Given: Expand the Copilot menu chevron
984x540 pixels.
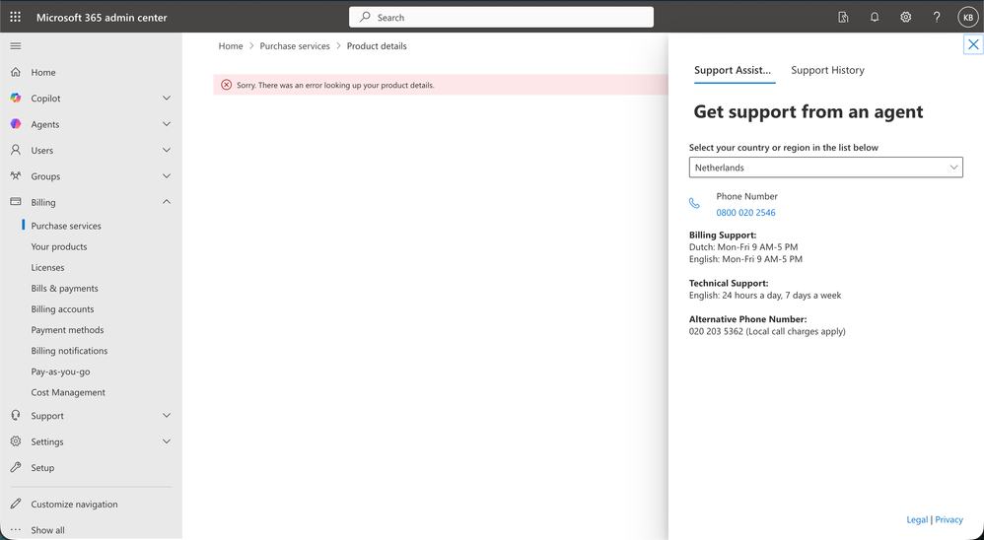Looking at the screenshot, I should coord(167,98).
